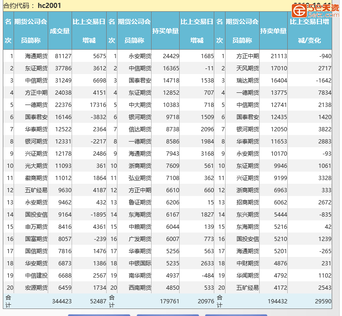Viewport: 342px width, 316px height.
Task: Click the 成交量 column header
Action: (60, 31)
